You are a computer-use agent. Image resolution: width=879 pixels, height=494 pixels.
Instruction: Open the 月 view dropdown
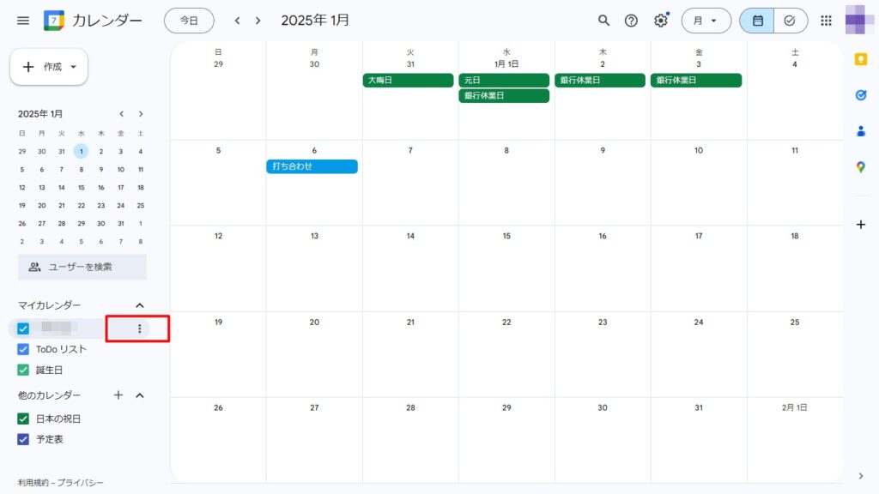pos(706,21)
